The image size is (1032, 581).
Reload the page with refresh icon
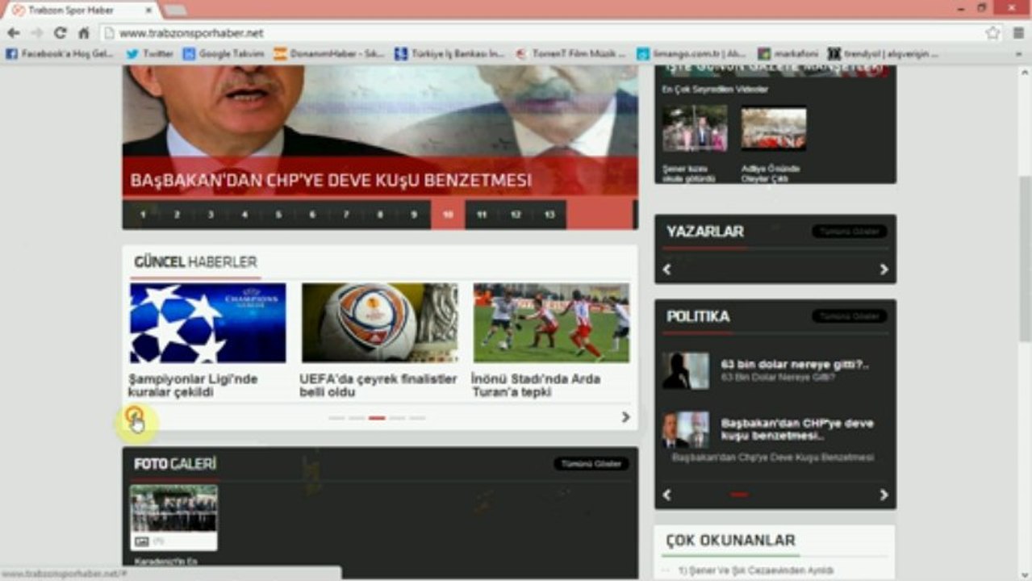click(60, 33)
